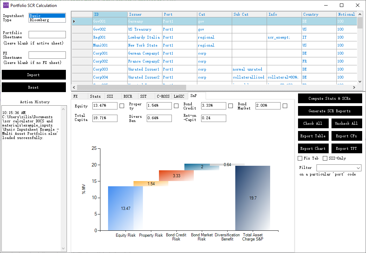The image size is (366, 253).
Task: Toggle the SII-Only checkbox
Action: (325, 158)
